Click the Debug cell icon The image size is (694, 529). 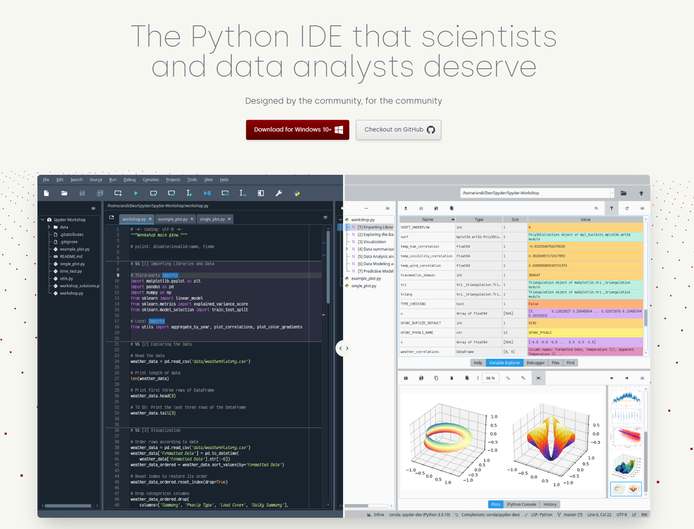pos(226,193)
